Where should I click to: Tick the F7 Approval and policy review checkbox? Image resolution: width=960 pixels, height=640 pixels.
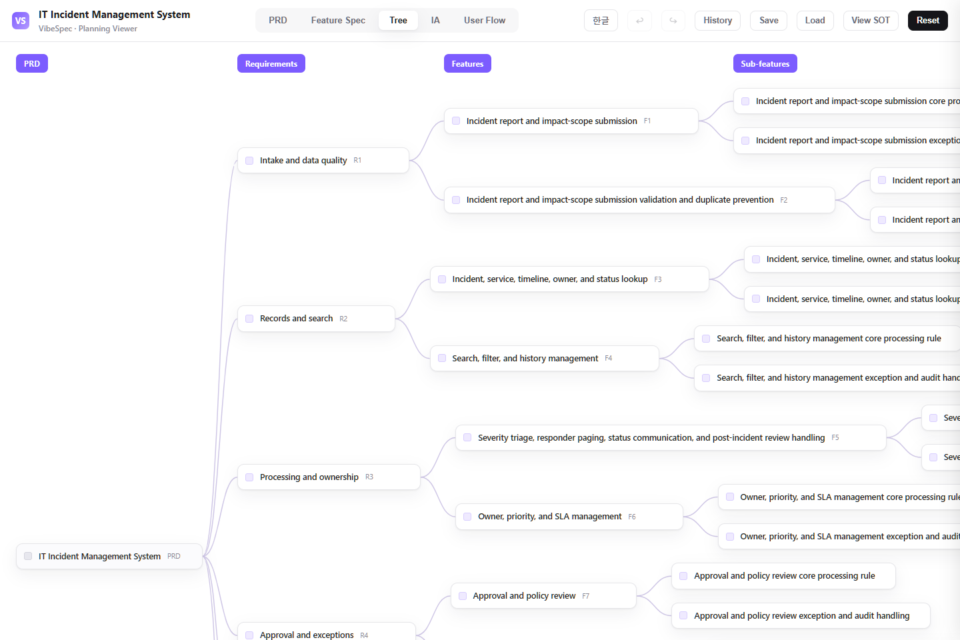463,596
